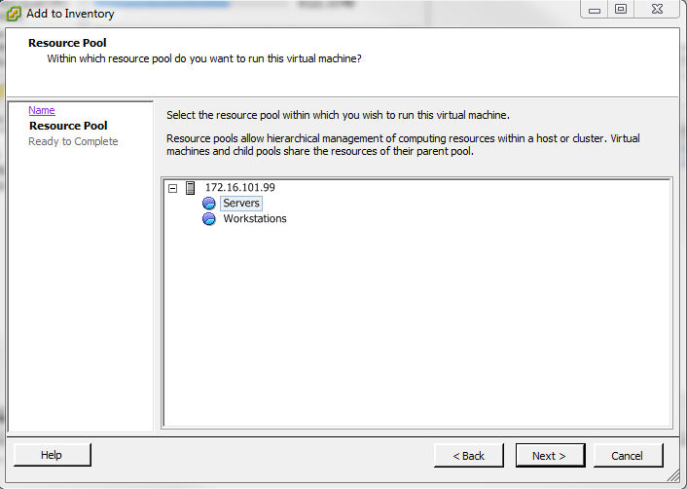Minimize the Add to Inventory window

(x=594, y=10)
